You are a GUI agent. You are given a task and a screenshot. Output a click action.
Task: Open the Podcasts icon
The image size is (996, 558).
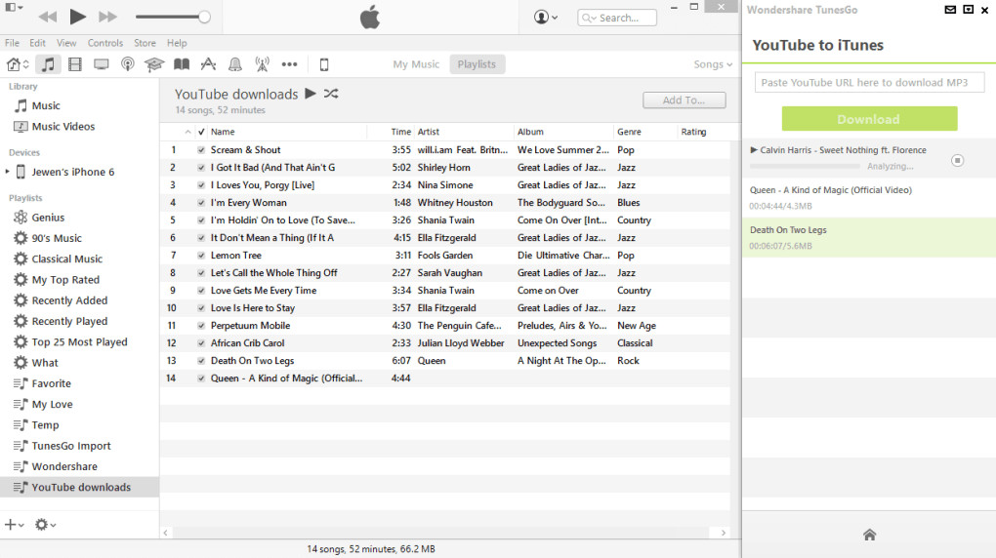pos(128,64)
